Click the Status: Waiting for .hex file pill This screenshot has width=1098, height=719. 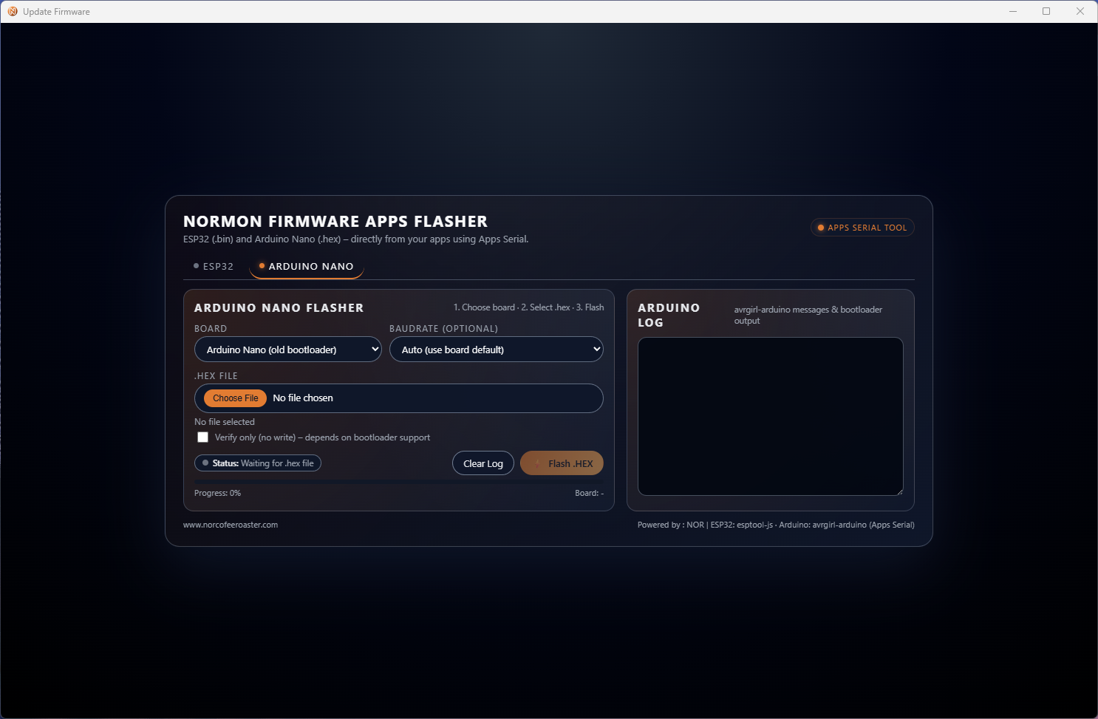(257, 463)
